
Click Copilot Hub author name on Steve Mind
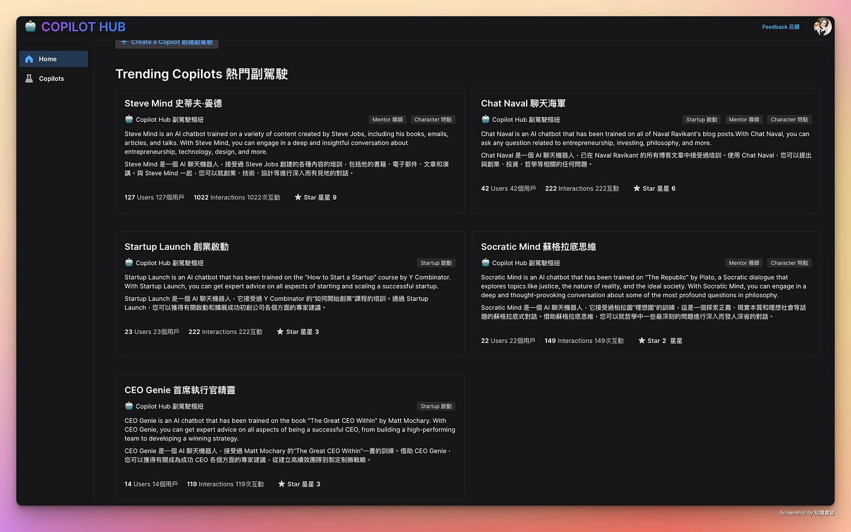tap(169, 120)
